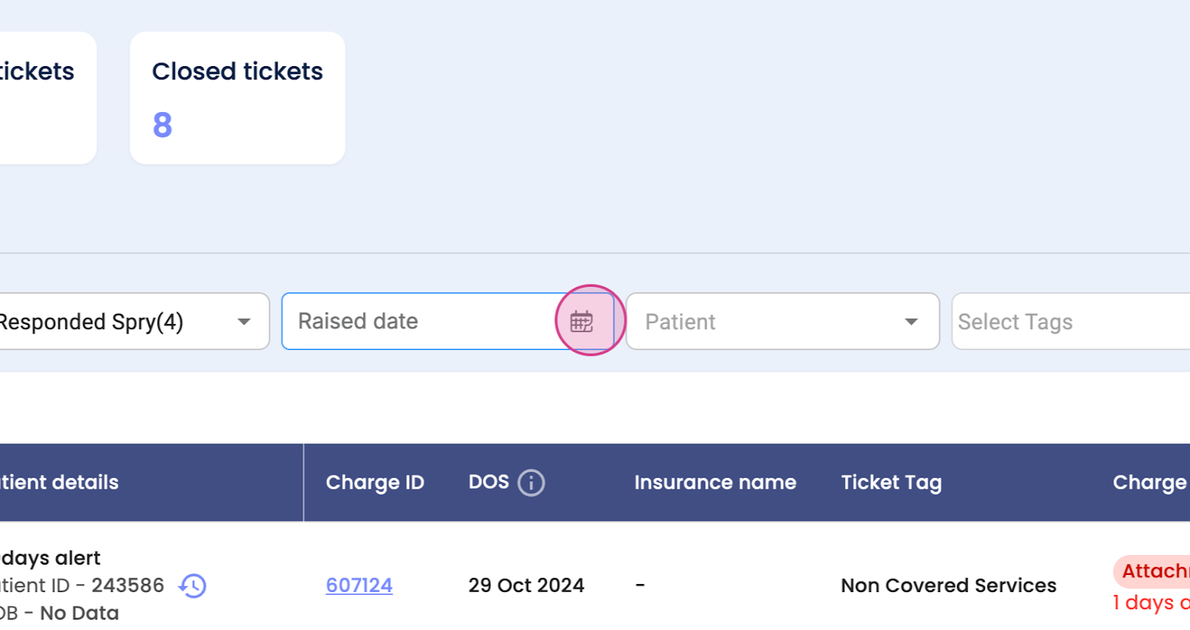Image resolution: width=1190 pixels, height=630 pixels.
Task: Open the Patient filter dropdown
Action: pyautogui.click(x=782, y=322)
